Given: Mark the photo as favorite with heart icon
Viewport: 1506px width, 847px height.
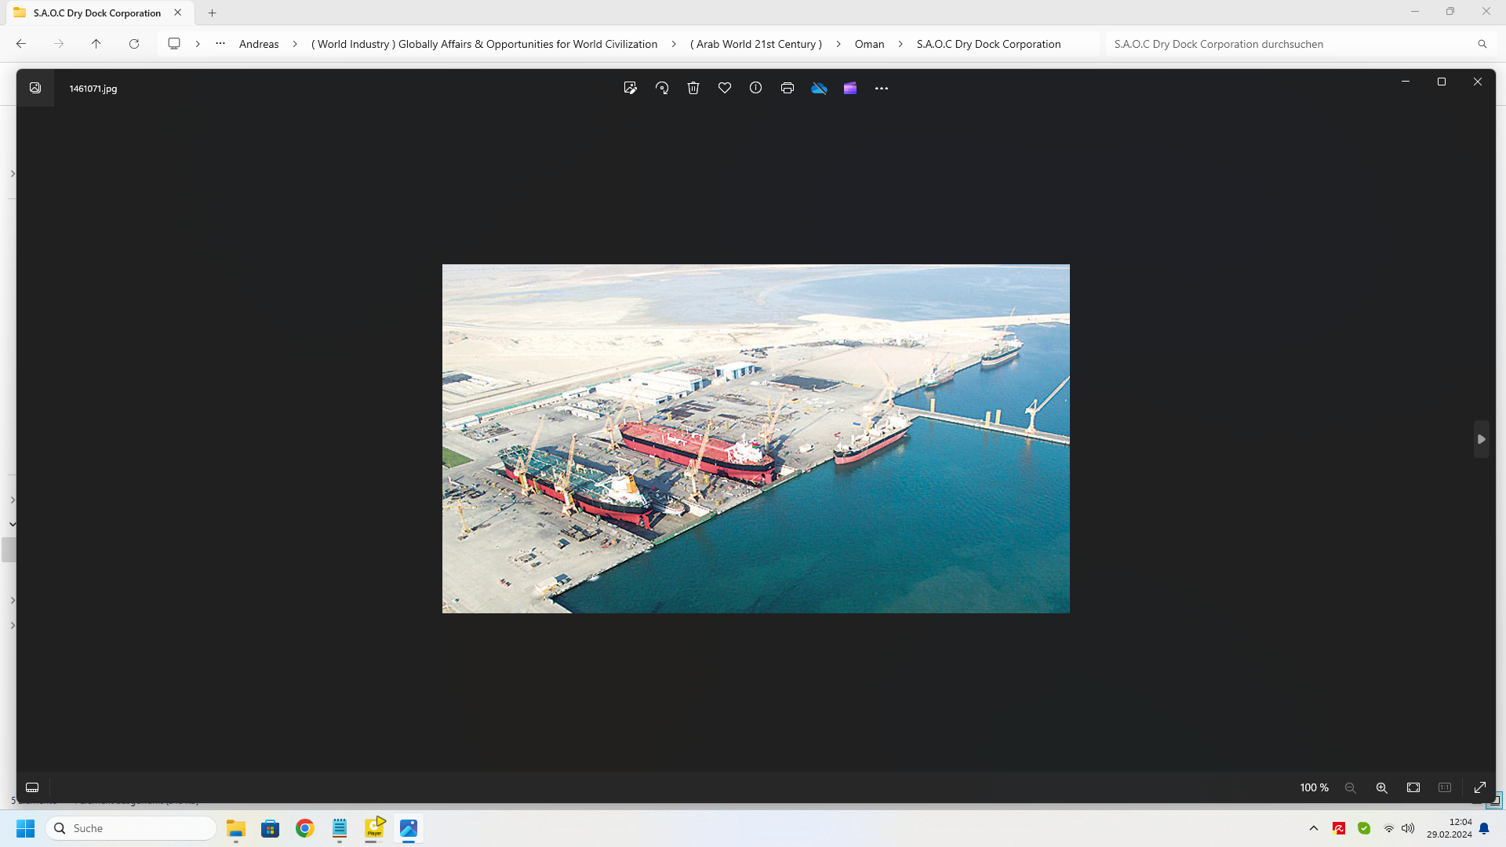Looking at the screenshot, I should coord(725,88).
